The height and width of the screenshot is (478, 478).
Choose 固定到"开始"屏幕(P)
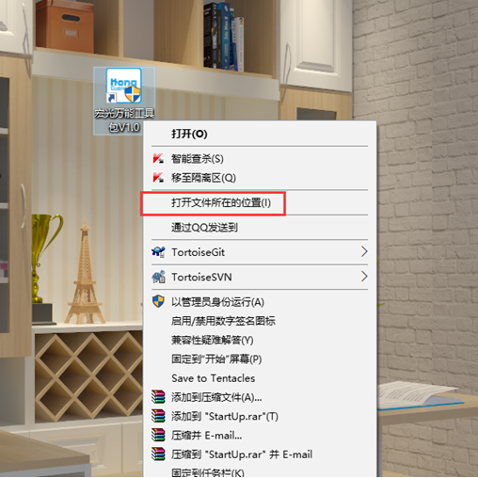pyautogui.click(x=260, y=359)
